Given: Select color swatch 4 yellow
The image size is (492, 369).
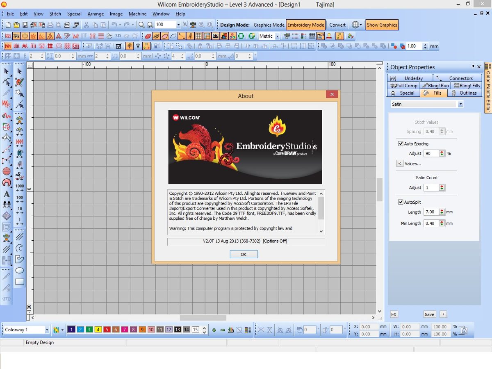Looking at the screenshot, I should click(x=98, y=330).
